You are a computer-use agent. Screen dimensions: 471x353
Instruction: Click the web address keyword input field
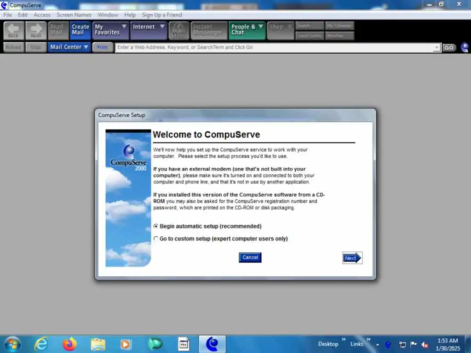click(x=275, y=47)
